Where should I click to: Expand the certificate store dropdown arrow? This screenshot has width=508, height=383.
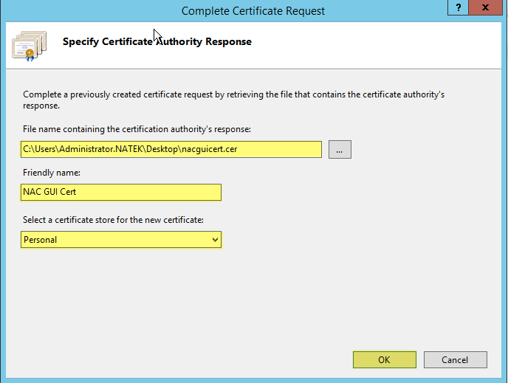(215, 240)
